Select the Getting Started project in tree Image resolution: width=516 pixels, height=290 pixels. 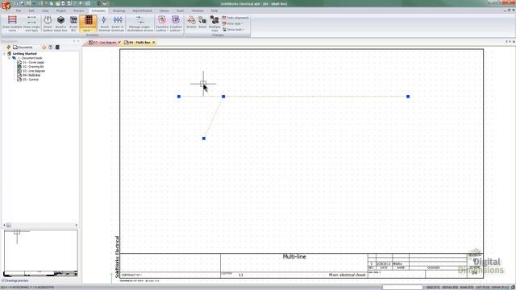click(x=25, y=54)
